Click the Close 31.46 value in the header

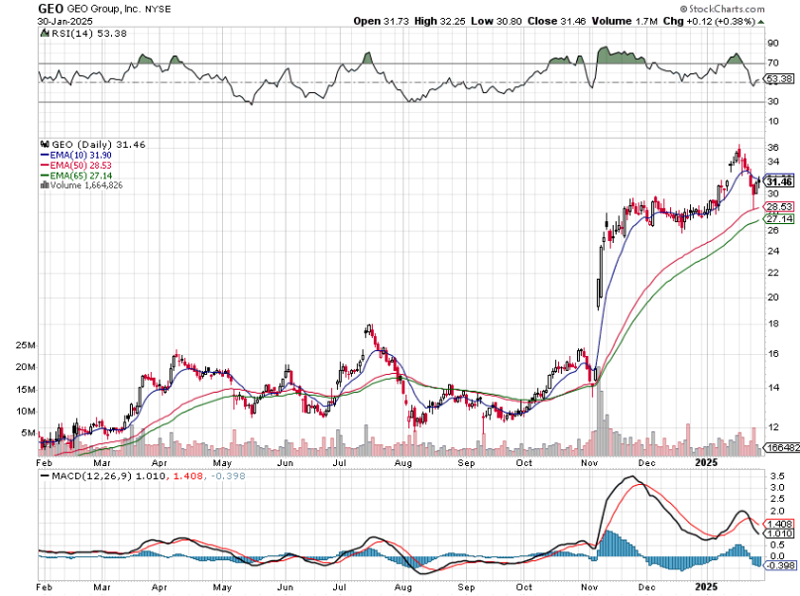click(557, 22)
